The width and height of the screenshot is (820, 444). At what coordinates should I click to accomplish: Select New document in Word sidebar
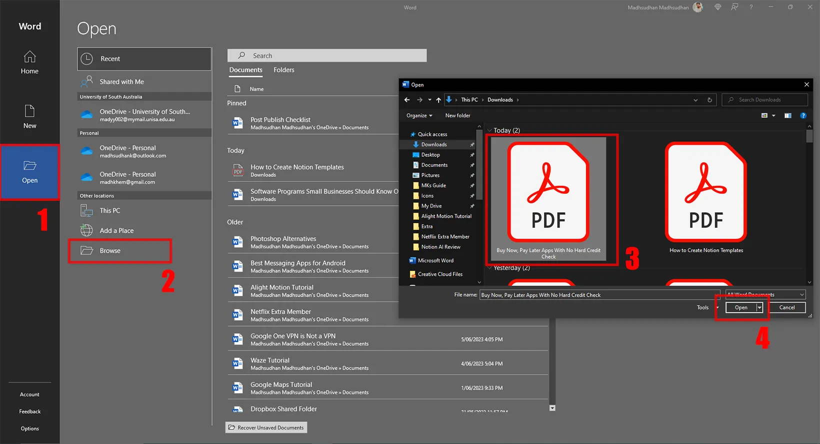pos(29,117)
